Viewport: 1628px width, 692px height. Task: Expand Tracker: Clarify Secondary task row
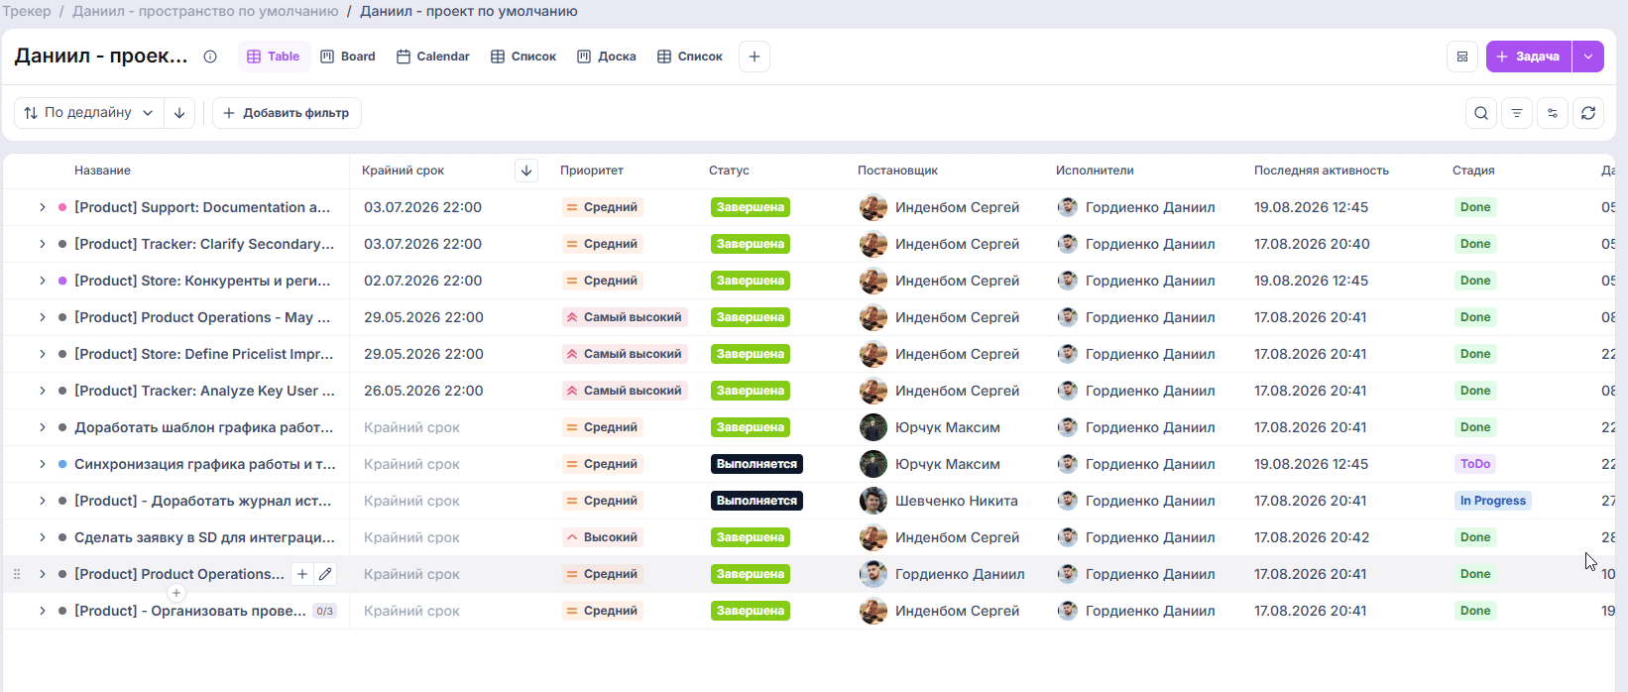(x=43, y=244)
